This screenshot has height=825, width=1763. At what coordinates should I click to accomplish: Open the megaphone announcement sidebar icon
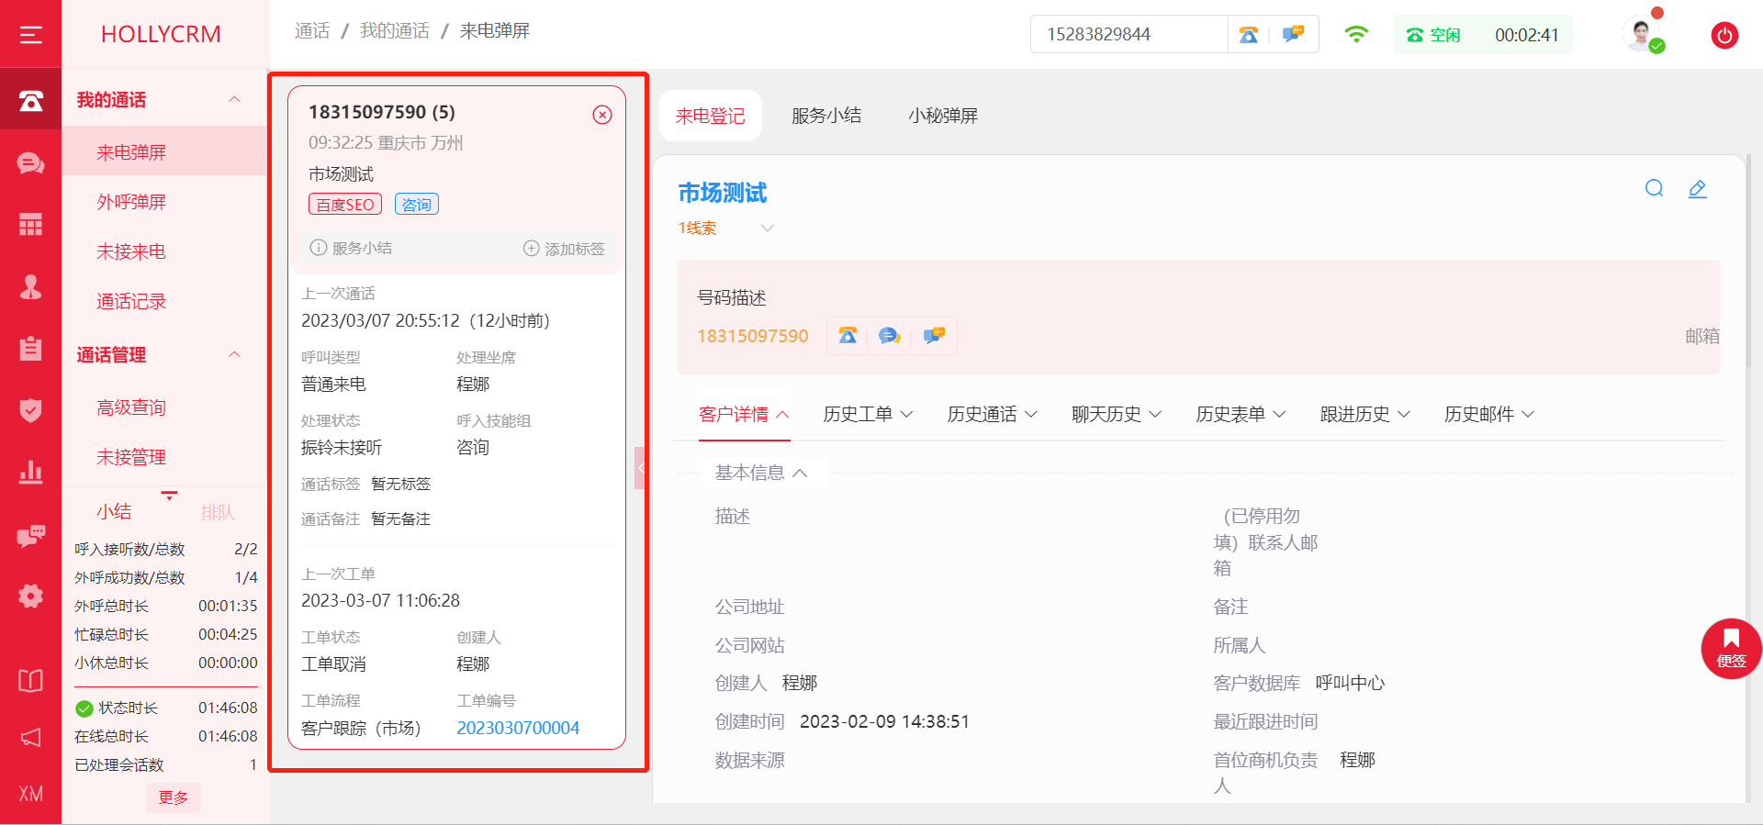pos(30,738)
